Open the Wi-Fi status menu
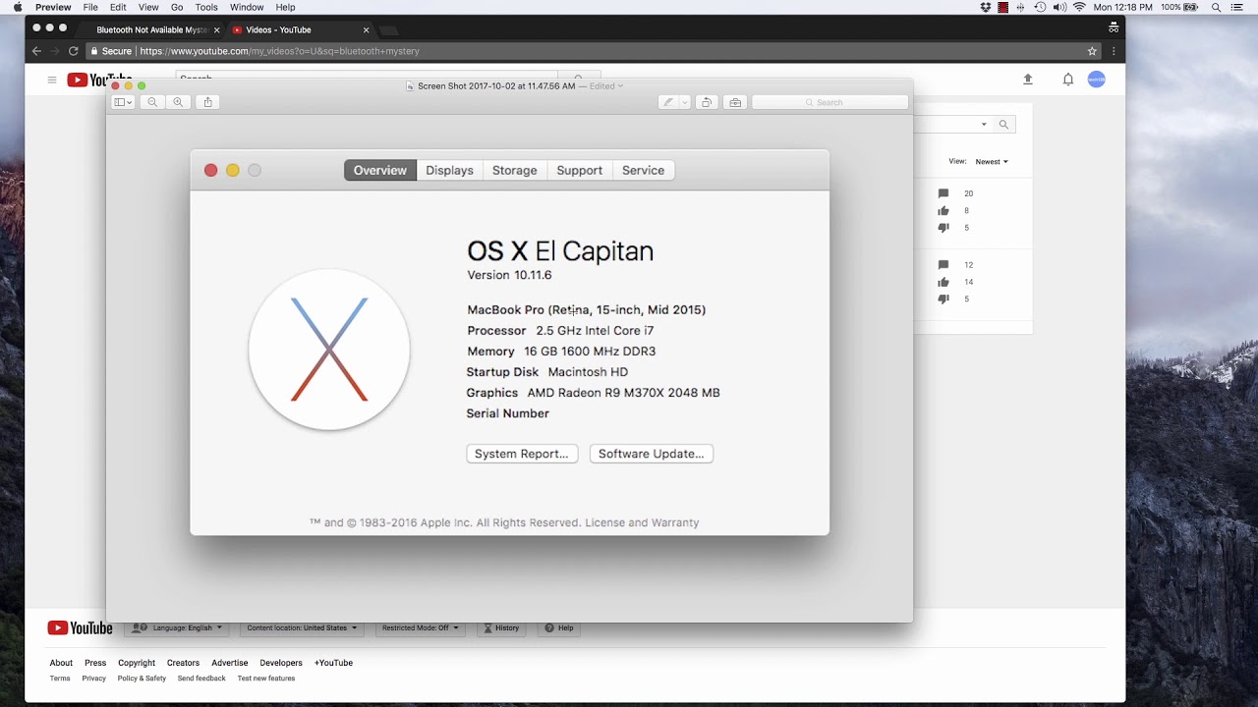Image resolution: width=1258 pixels, height=707 pixels. 1080,7
